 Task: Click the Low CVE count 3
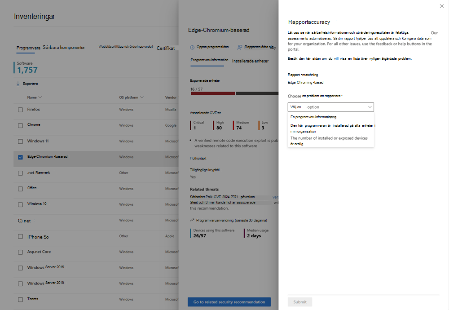[x=263, y=128]
